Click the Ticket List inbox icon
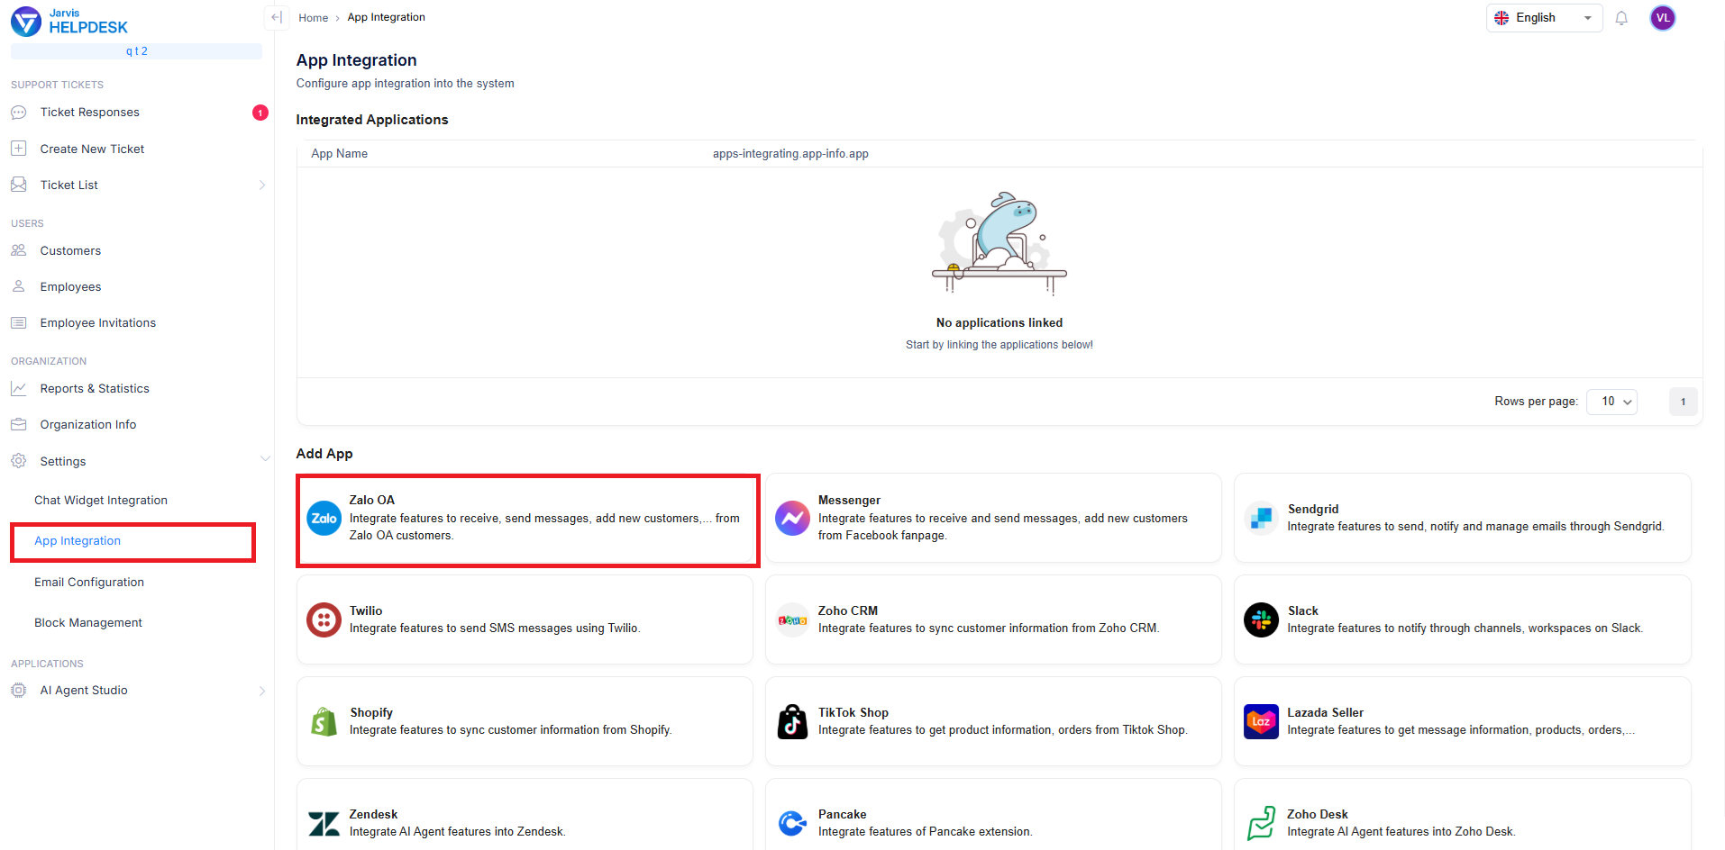 click(x=18, y=185)
